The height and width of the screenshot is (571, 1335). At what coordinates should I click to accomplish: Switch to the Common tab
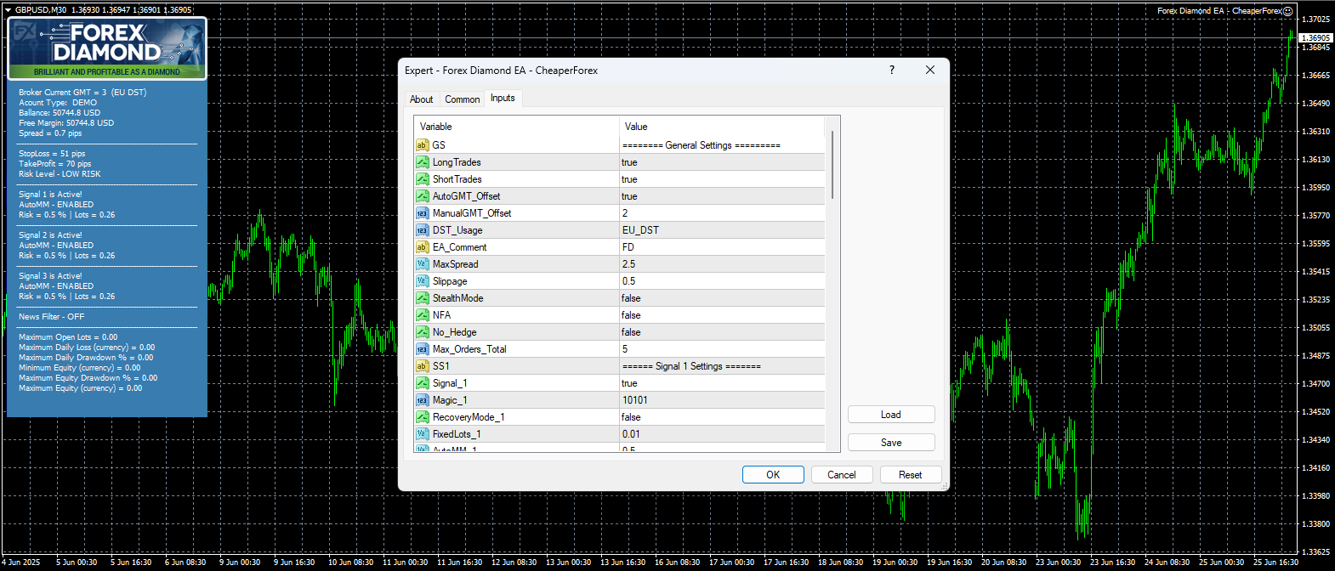point(463,99)
